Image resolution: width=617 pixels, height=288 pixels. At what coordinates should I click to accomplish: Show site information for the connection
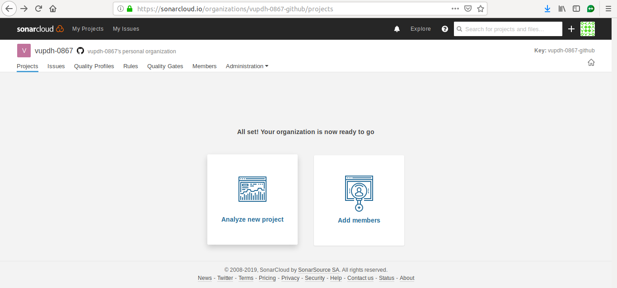click(x=120, y=9)
